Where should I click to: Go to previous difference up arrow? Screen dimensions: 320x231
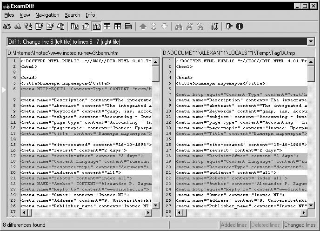click(143, 26)
